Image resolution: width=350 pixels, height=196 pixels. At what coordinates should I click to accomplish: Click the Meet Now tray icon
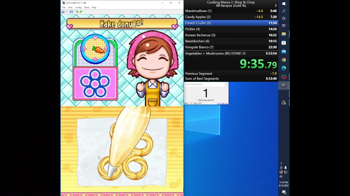pos(281,168)
